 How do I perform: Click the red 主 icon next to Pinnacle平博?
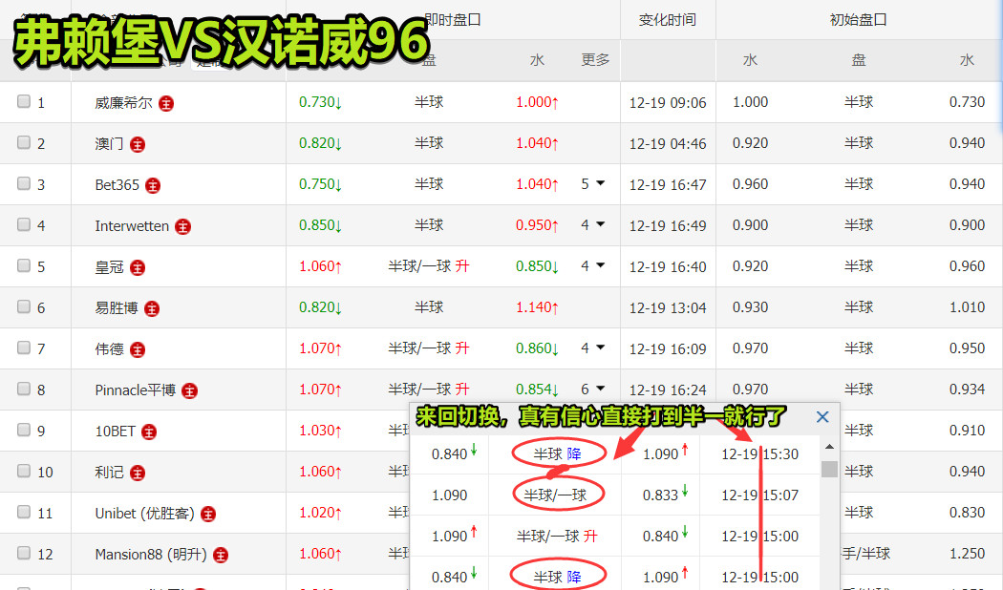coord(190,390)
